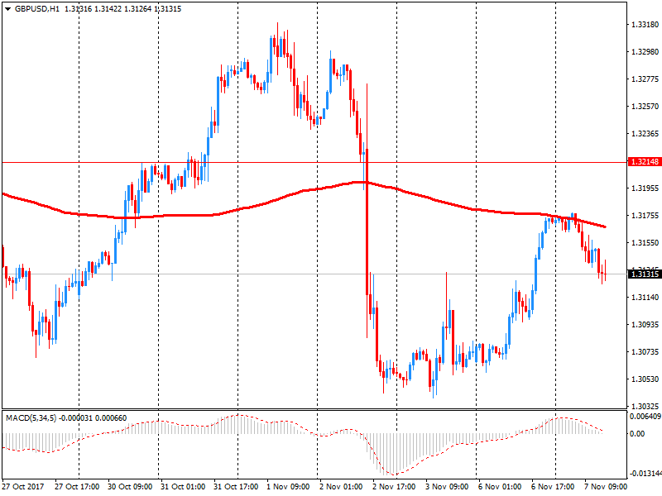Click the 1.32365 price scale value
The height and width of the screenshot is (496, 662).
645,134
